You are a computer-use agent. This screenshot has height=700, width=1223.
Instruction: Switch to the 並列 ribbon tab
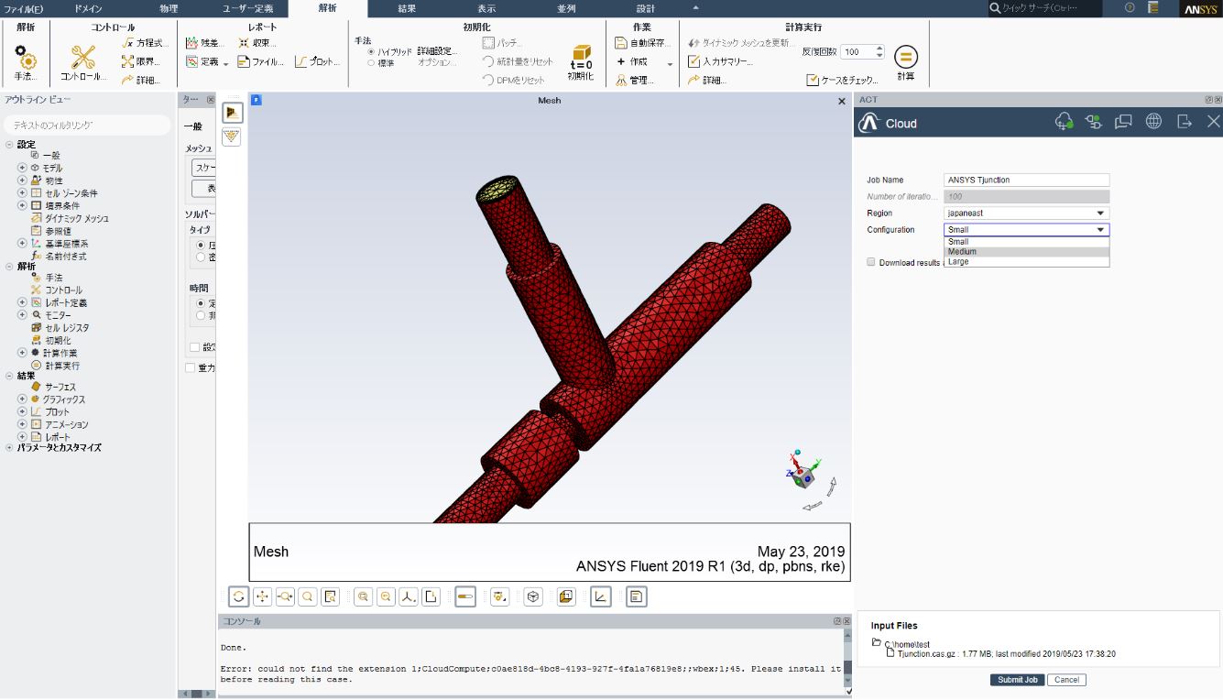click(566, 8)
